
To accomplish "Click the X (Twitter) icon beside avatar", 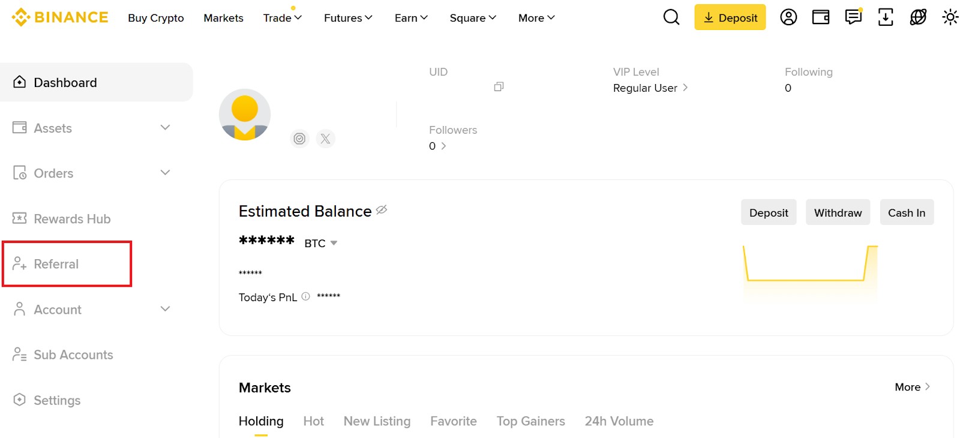I will pos(325,139).
